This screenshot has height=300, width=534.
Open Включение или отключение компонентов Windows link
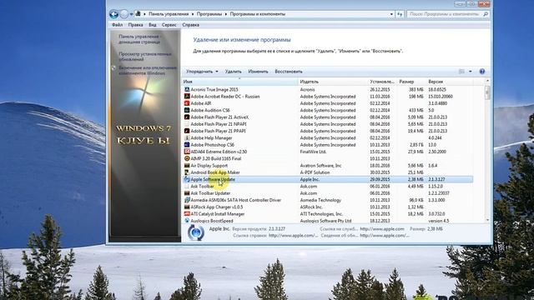point(148,70)
